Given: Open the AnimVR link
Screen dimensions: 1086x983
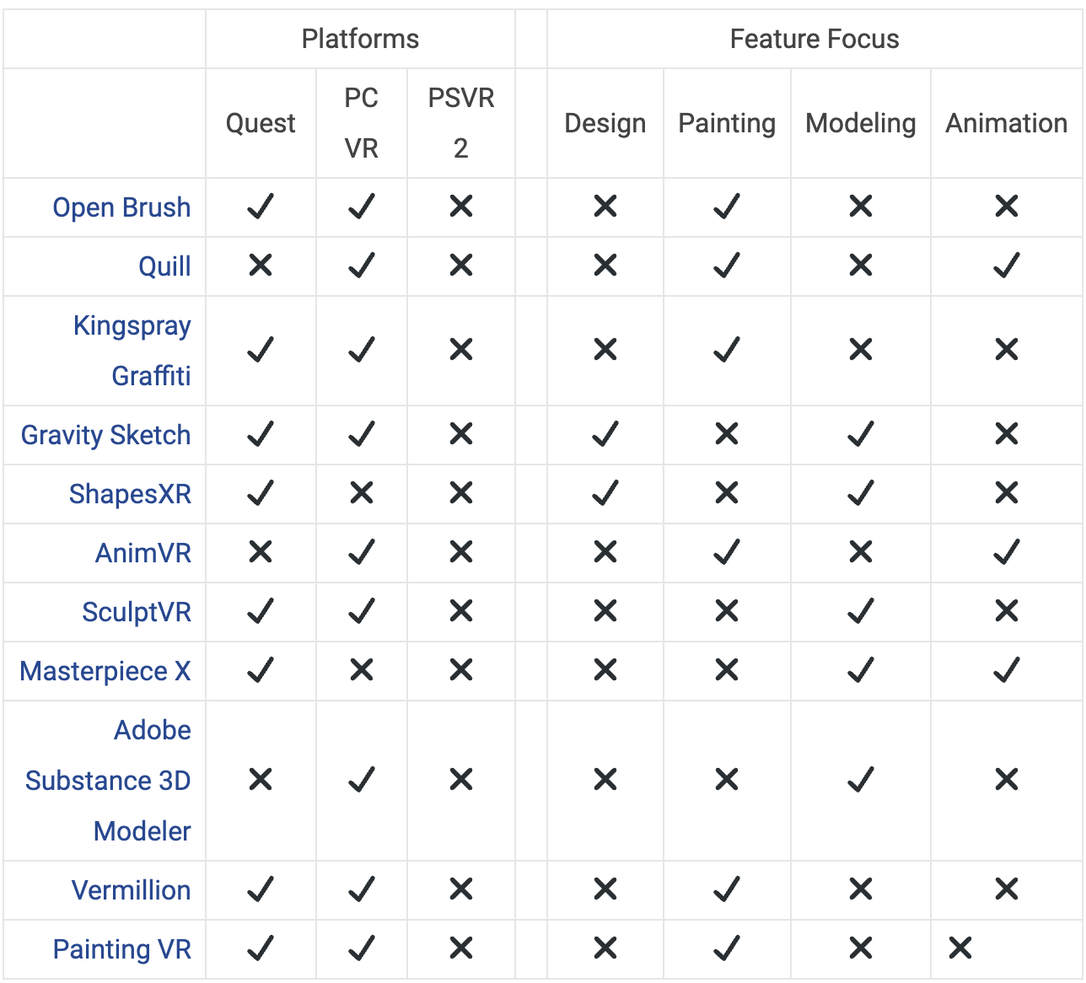Looking at the screenshot, I should 143,553.
